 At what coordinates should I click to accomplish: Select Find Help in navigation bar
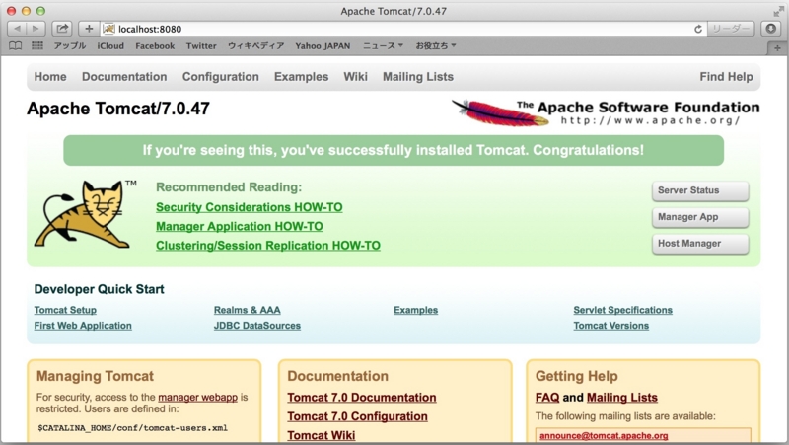click(x=726, y=77)
